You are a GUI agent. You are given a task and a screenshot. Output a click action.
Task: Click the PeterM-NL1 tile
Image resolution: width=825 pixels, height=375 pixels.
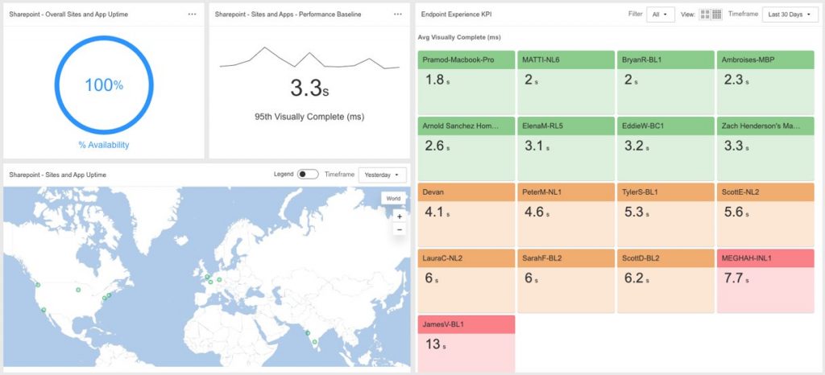pyautogui.click(x=566, y=215)
